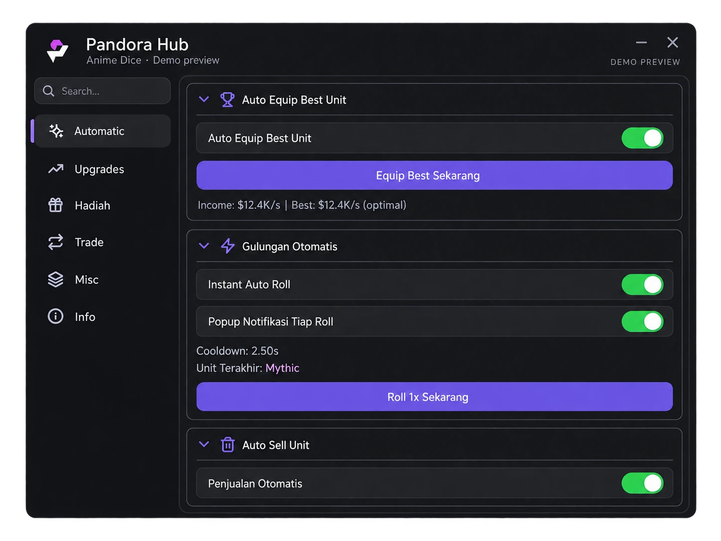Collapse the Auto Equip Best Unit section
The width and height of the screenshot is (721, 541).
click(204, 99)
